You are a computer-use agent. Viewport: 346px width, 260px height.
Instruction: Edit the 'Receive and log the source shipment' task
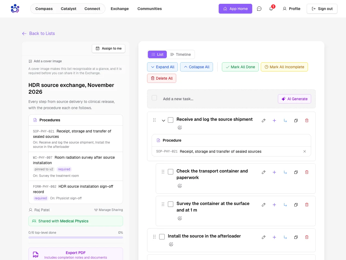coord(264,121)
